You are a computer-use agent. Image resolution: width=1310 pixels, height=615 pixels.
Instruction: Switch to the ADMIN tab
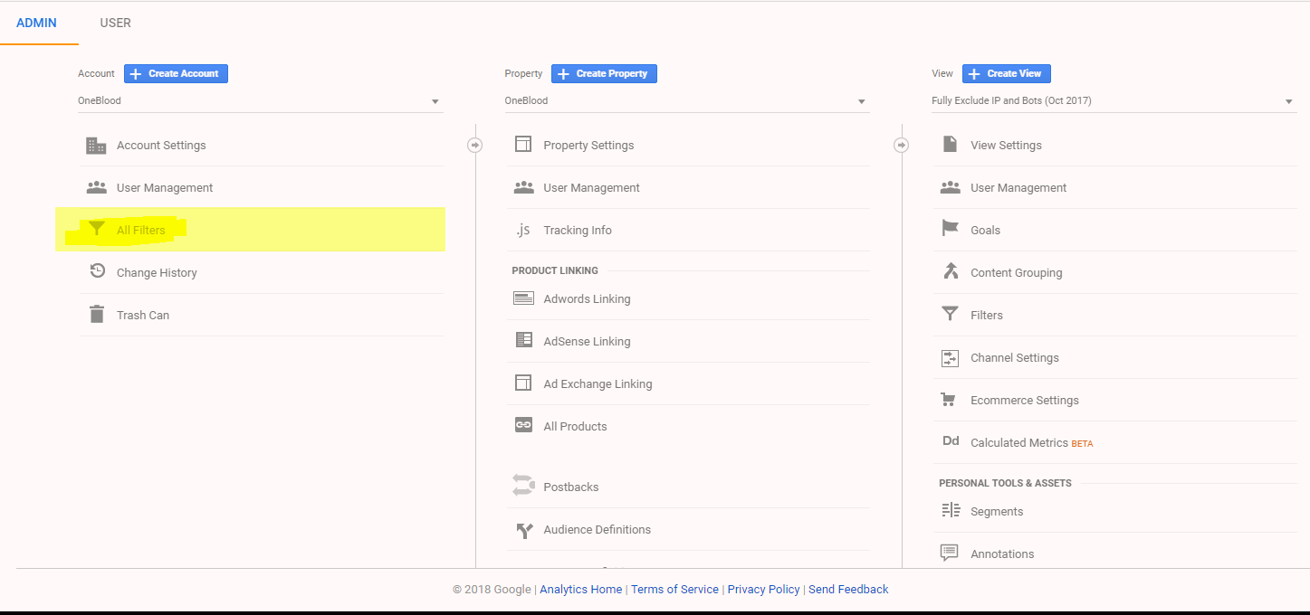pos(37,23)
